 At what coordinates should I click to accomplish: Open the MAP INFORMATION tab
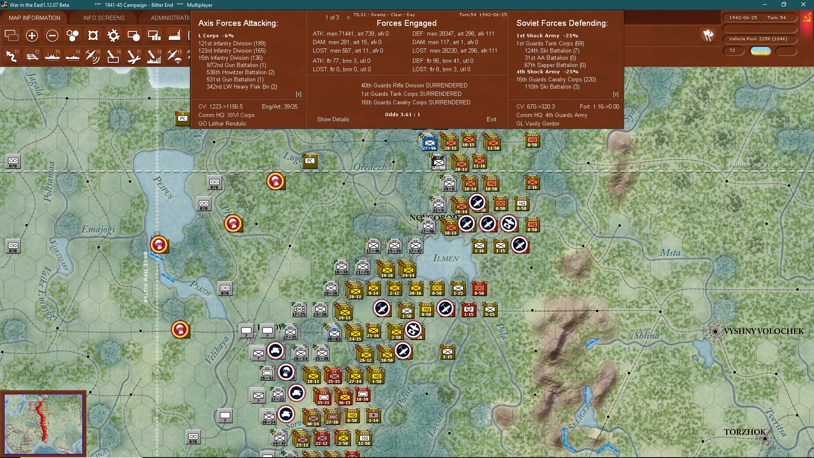[x=34, y=18]
